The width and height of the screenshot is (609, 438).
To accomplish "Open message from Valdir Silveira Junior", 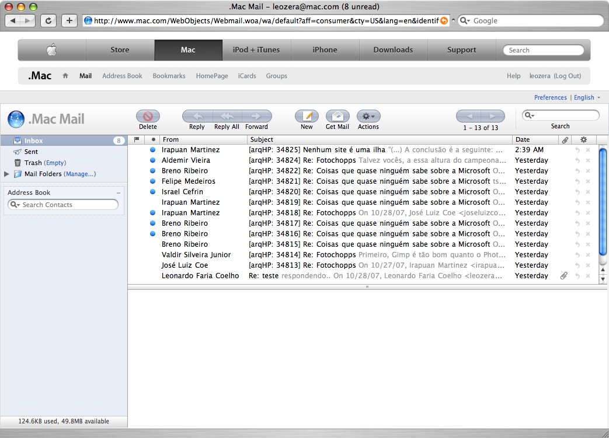I will point(363,254).
